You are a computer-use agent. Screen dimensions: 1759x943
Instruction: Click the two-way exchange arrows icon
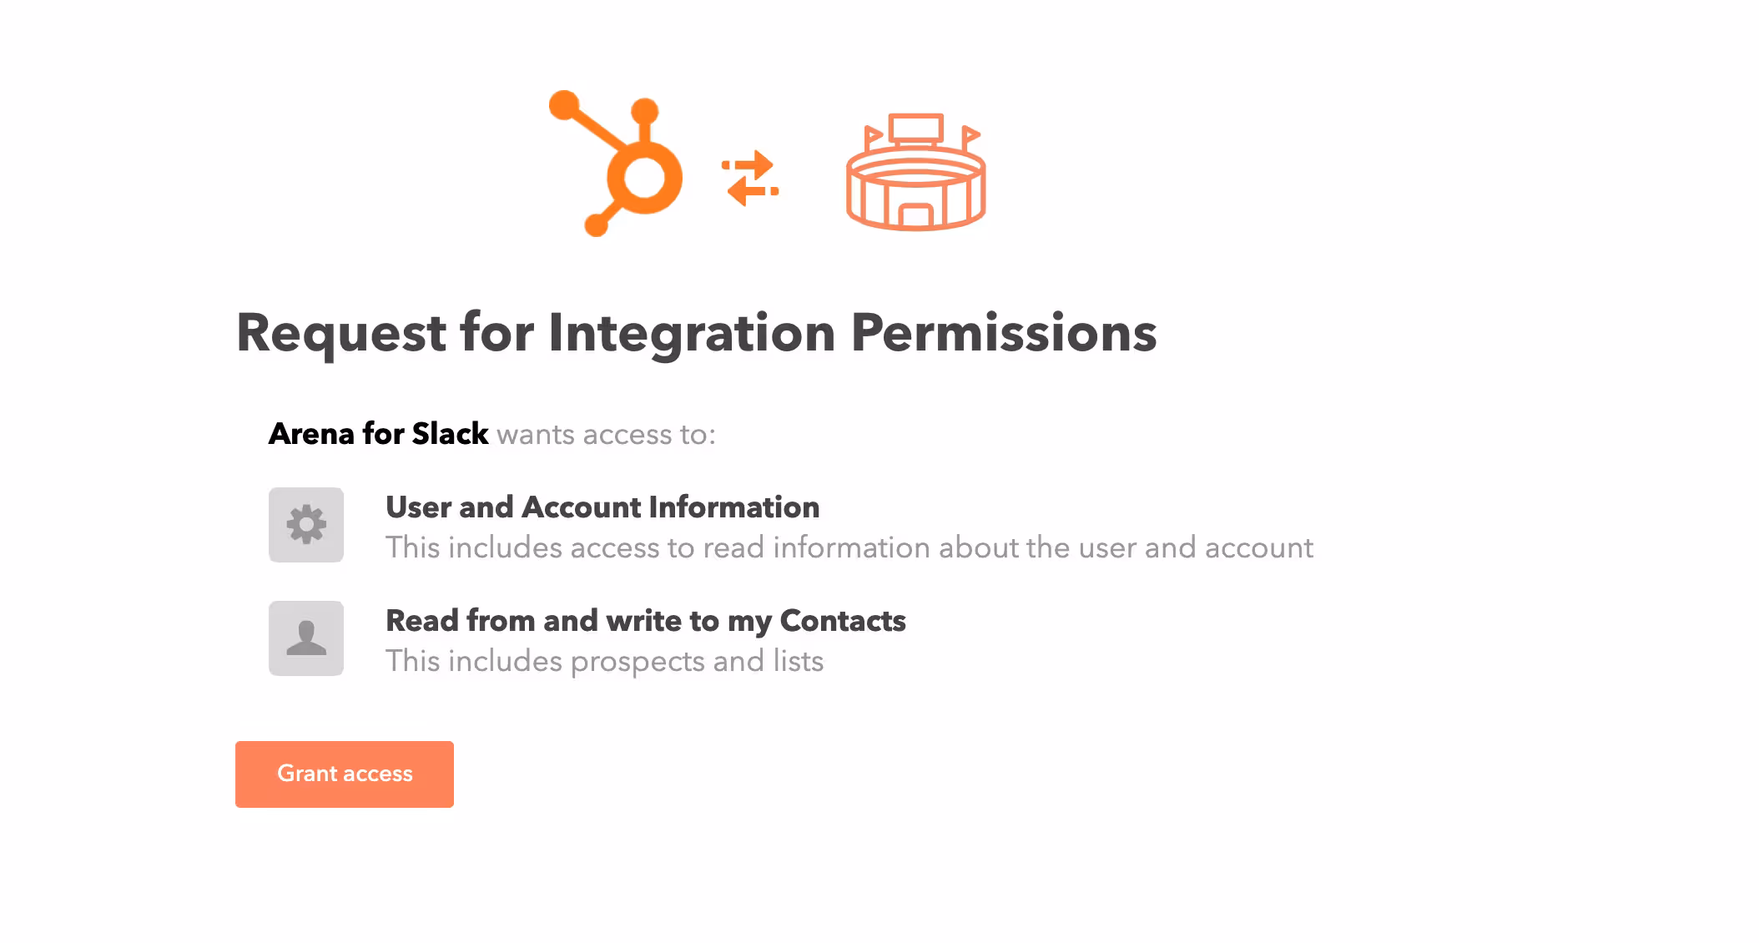[x=749, y=178]
